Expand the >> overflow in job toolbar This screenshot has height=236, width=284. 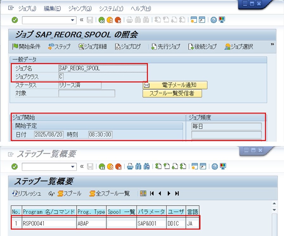click(x=272, y=45)
